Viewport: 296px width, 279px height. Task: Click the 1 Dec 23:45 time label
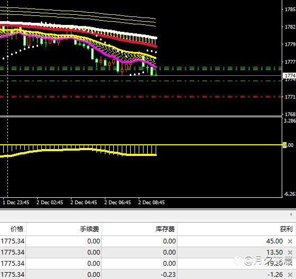pyautogui.click(x=16, y=203)
